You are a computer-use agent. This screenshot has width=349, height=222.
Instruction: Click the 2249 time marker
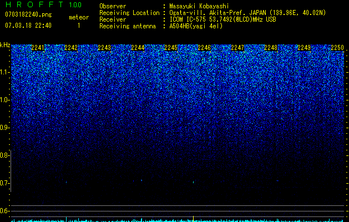click(304, 48)
